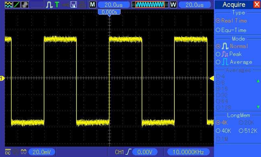
Task: Click the yellow trigger level arrow
Action: (x=212, y=78)
